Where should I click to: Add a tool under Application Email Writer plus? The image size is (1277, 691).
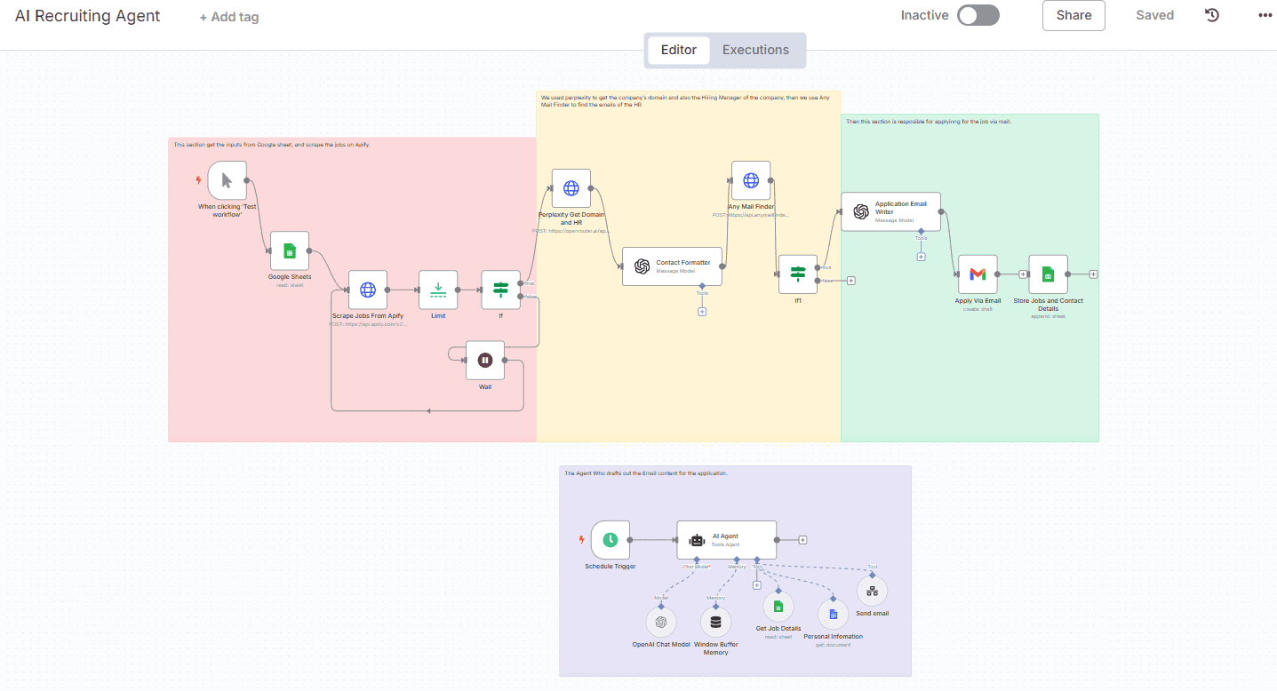pyautogui.click(x=921, y=257)
